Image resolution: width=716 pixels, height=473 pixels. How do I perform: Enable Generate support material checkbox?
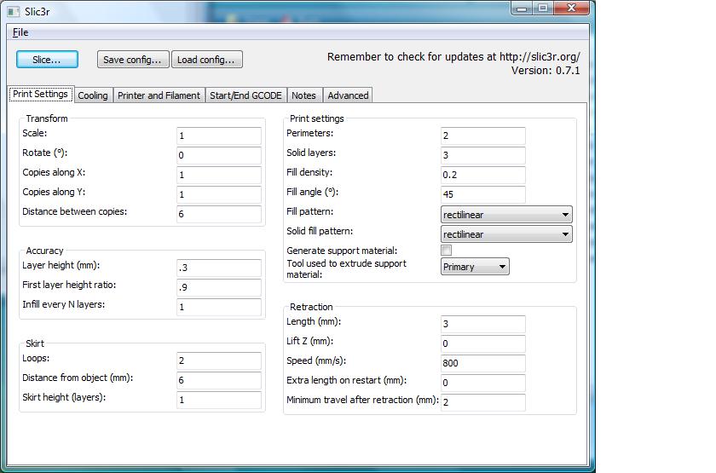click(x=446, y=251)
